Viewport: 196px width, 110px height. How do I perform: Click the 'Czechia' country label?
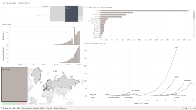[x=97, y=37]
